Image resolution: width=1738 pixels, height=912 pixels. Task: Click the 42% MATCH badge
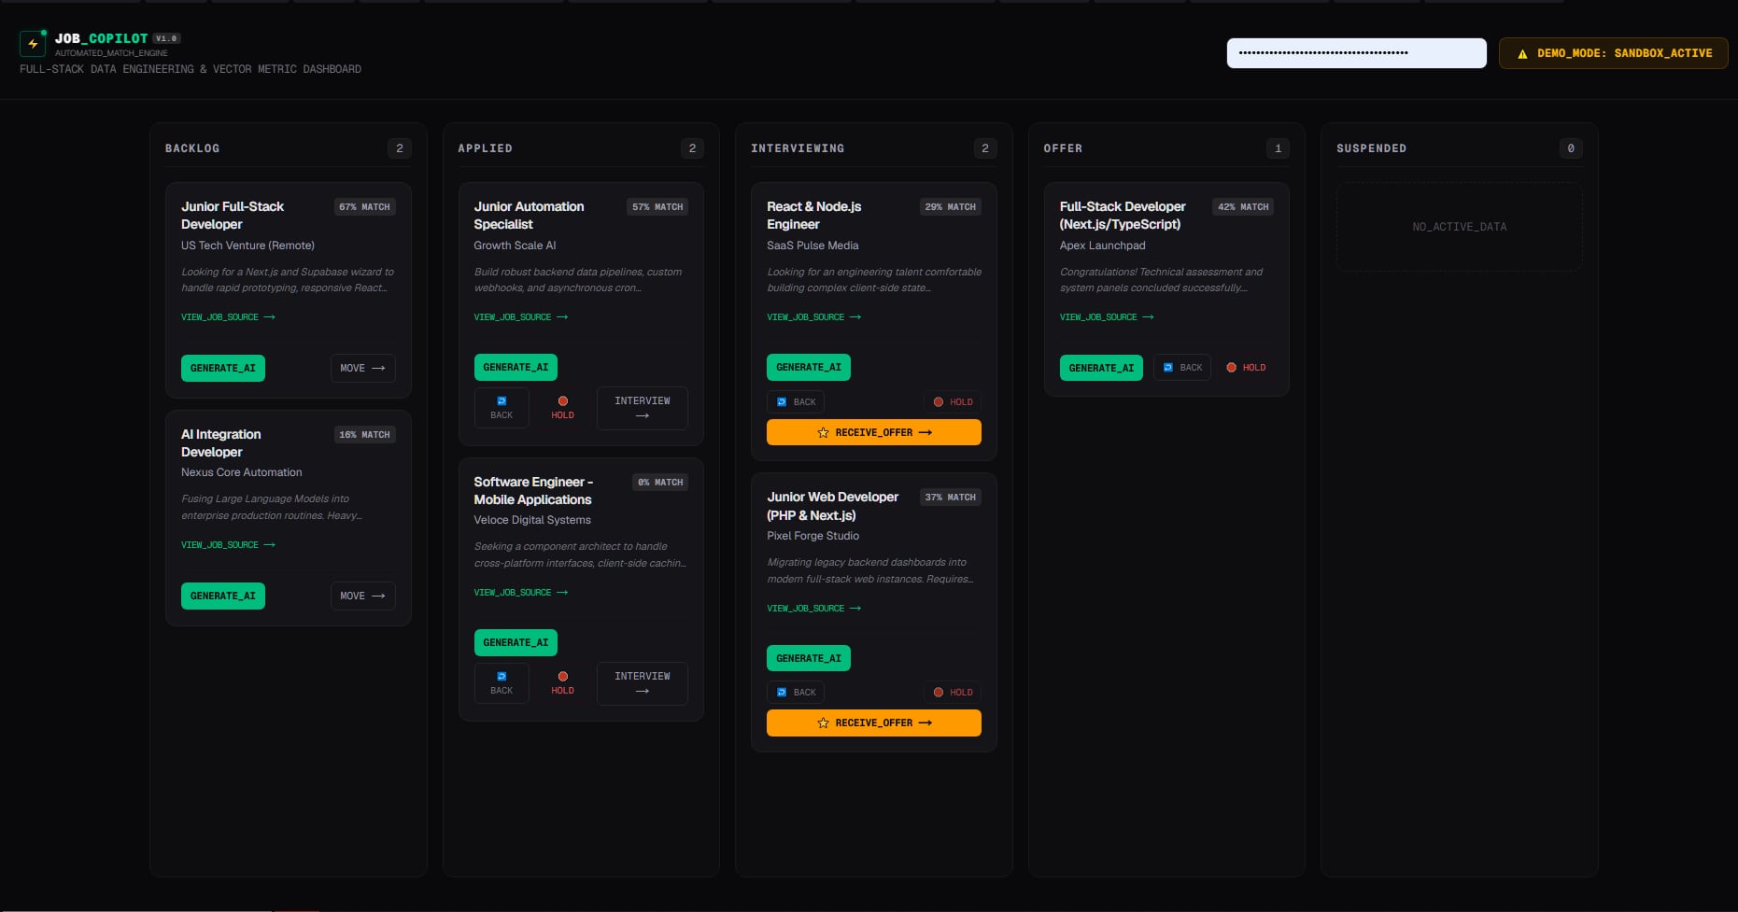tap(1243, 207)
